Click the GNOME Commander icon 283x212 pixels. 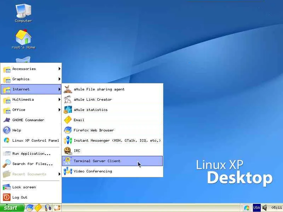pyautogui.click(x=7, y=120)
